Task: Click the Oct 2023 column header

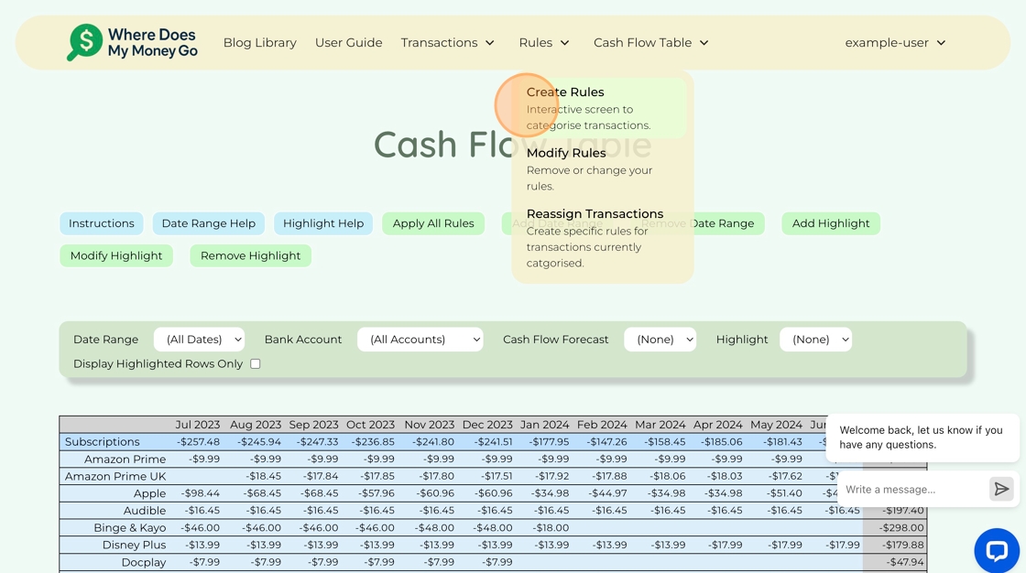Action: 370,425
